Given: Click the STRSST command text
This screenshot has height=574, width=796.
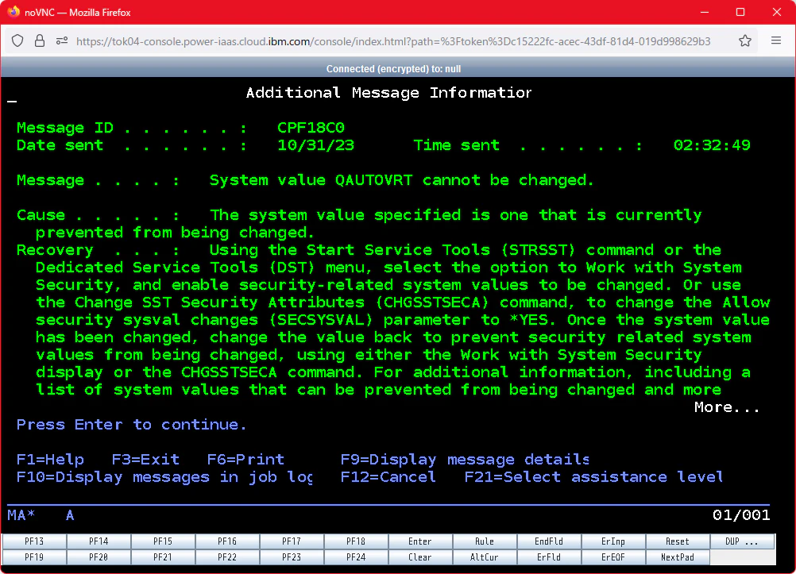Looking at the screenshot, I should 538,250.
